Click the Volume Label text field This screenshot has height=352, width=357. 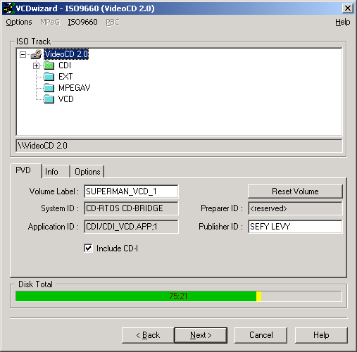pos(131,191)
